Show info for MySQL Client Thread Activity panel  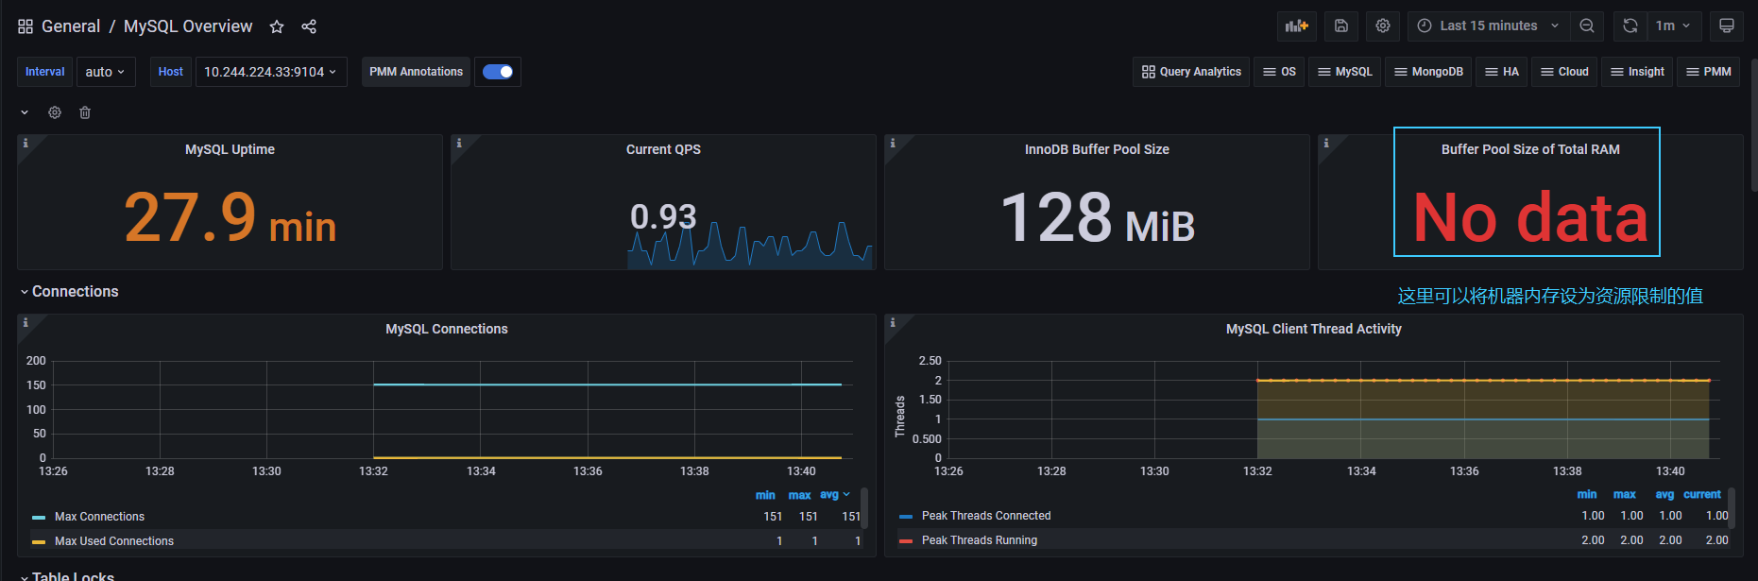[893, 323]
